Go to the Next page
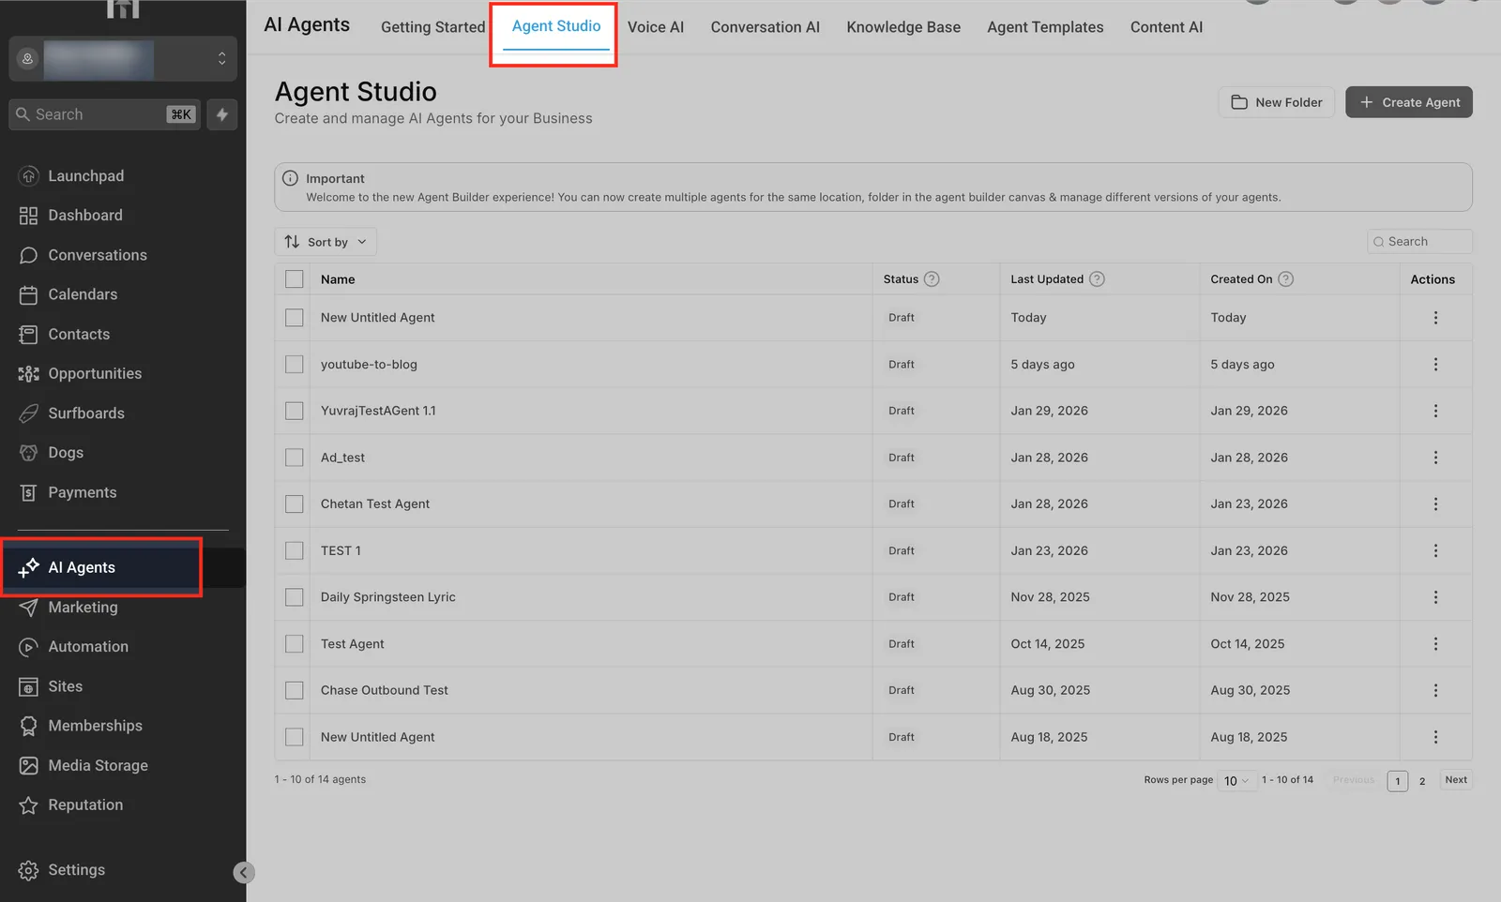This screenshot has height=902, width=1501. coord(1456,780)
